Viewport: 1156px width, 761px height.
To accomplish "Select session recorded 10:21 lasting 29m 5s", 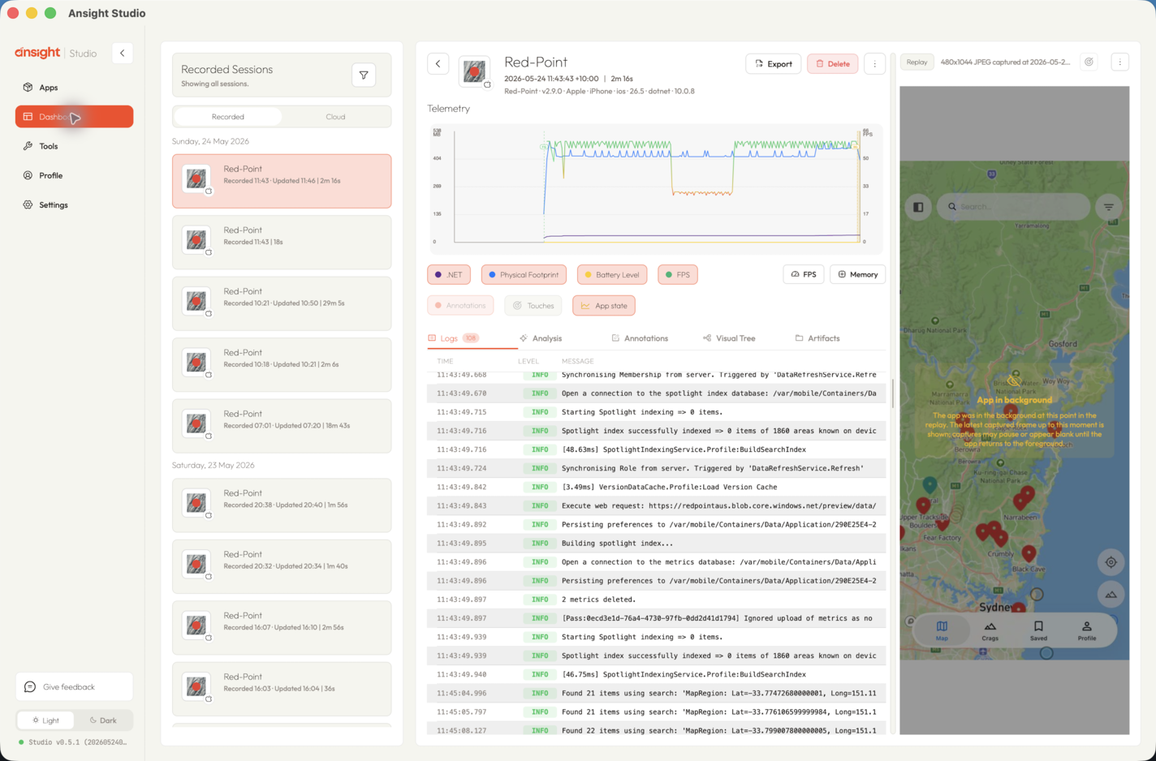I will (282, 303).
